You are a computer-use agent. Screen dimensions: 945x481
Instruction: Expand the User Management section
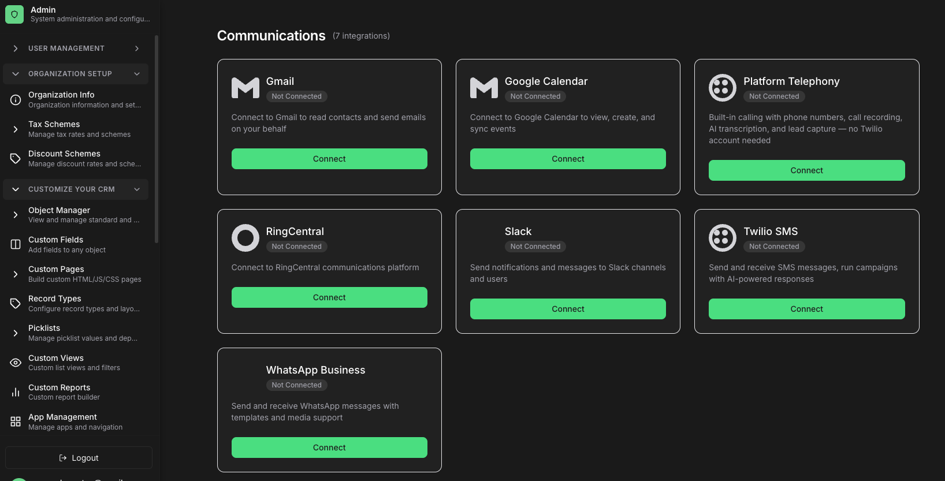[x=76, y=49]
